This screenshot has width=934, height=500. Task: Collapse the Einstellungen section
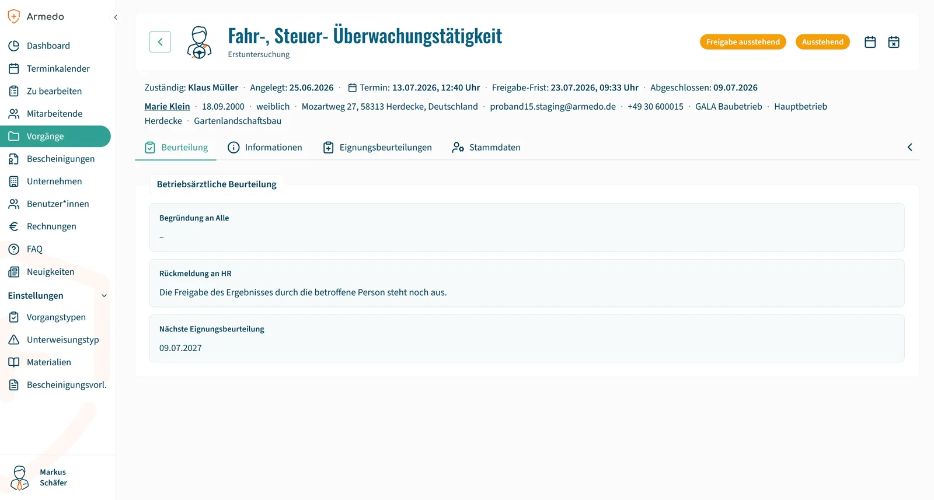tap(104, 296)
